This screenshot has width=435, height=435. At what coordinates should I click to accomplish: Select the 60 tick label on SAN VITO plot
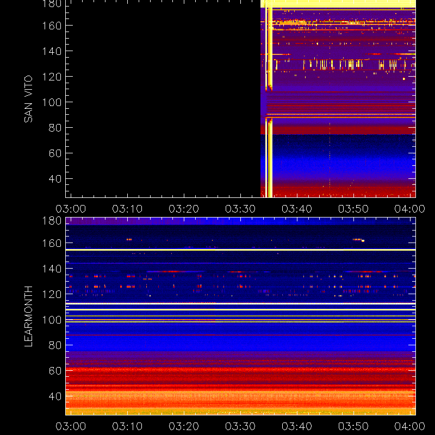pos(55,153)
